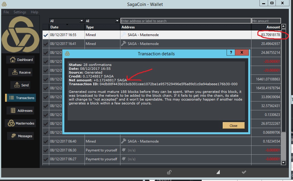The height and width of the screenshot is (181, 293).
Task: Click the transaction list vertical scrollbar thumb
Action: (284, 80)
